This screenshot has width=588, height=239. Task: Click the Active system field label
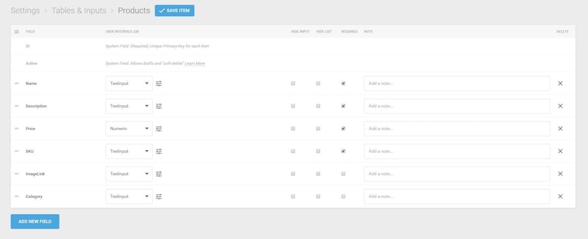point(31,64)
